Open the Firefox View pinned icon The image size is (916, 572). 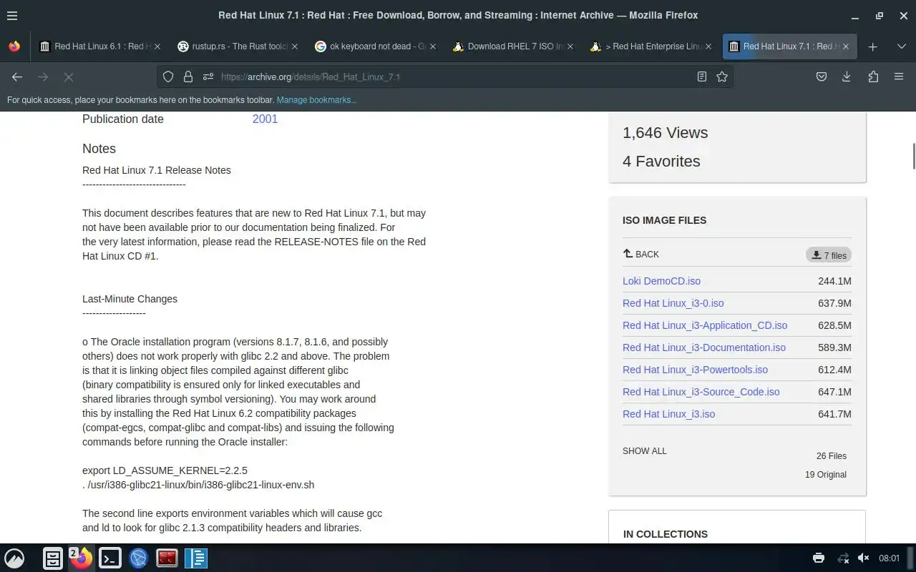click(x=14, y=46)
